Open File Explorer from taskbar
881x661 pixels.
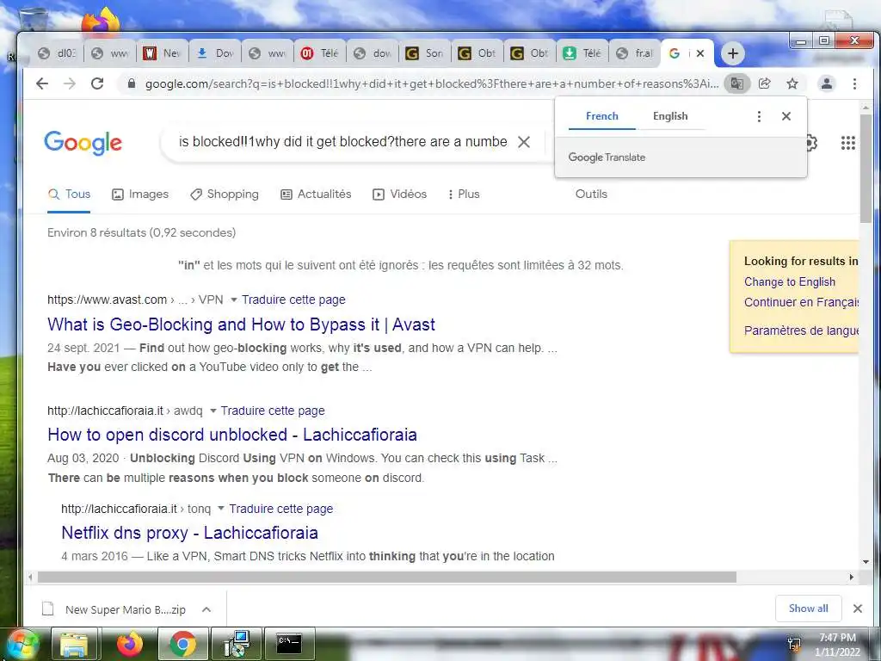click(x=74, y=645)
